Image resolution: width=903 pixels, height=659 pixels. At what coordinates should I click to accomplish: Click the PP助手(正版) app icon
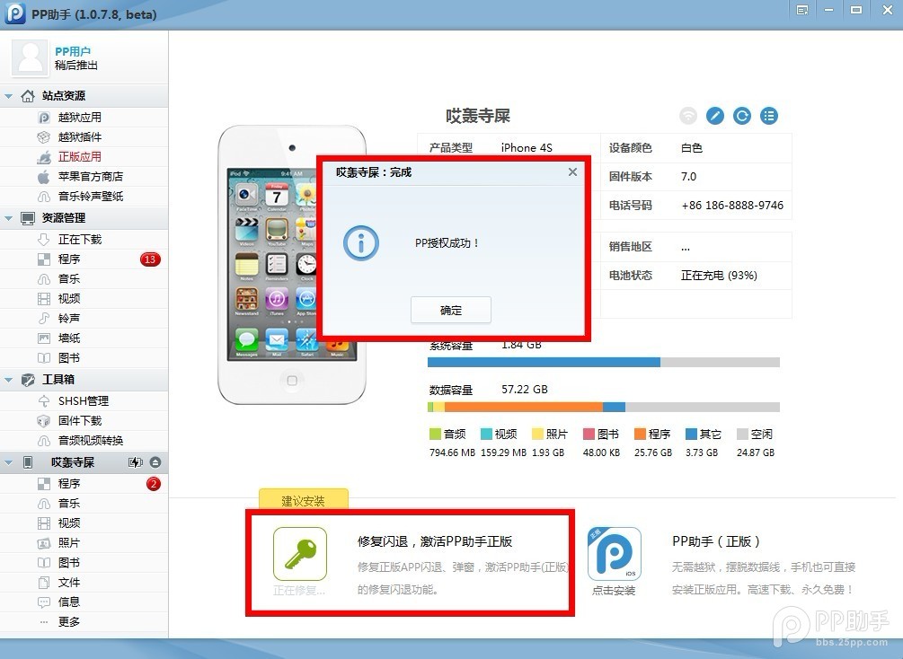click(614, 554)
